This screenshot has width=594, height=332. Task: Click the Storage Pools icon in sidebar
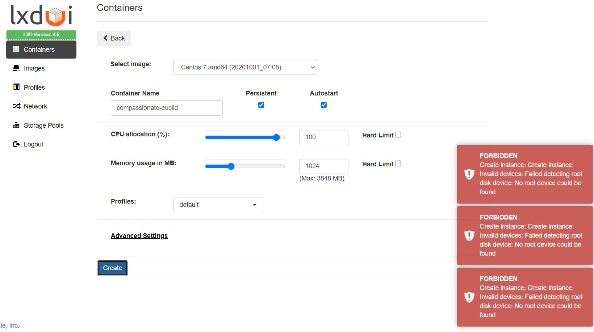tap(16, 125)
